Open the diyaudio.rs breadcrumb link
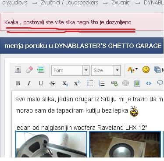 click(15, 3)
